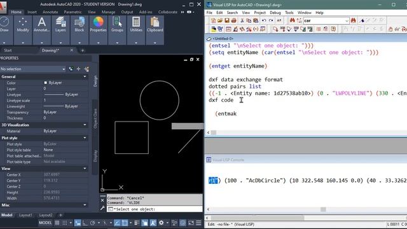
Task: Switch to the Layout1 tab
Action: click(x=25, y=215)
